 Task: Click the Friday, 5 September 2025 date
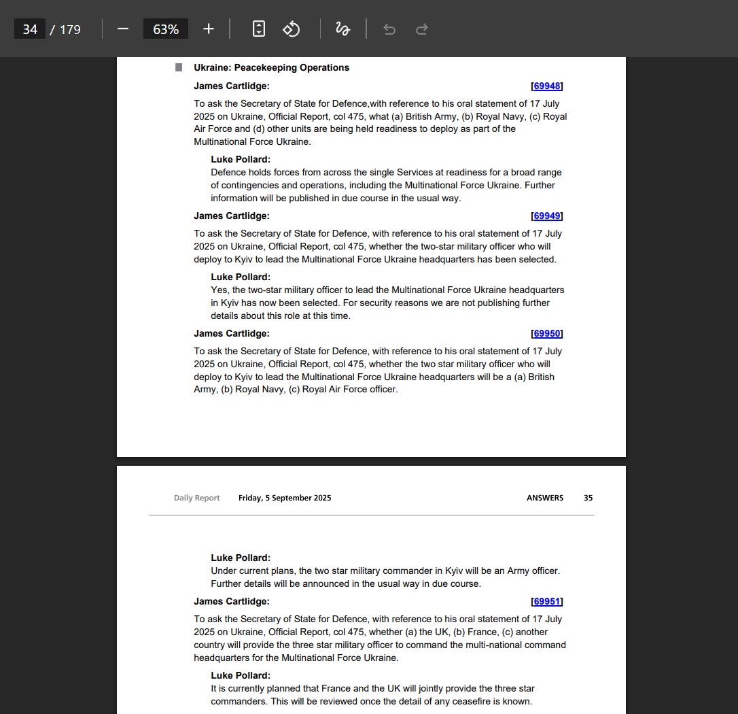click(285, 498)
